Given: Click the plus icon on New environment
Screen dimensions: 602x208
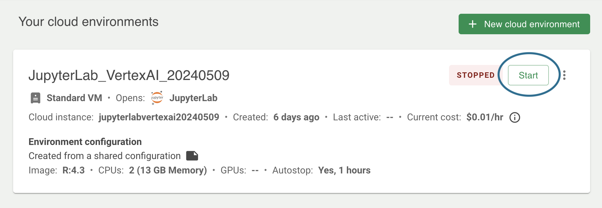Looking at the screenshot, I should (473, 24).
